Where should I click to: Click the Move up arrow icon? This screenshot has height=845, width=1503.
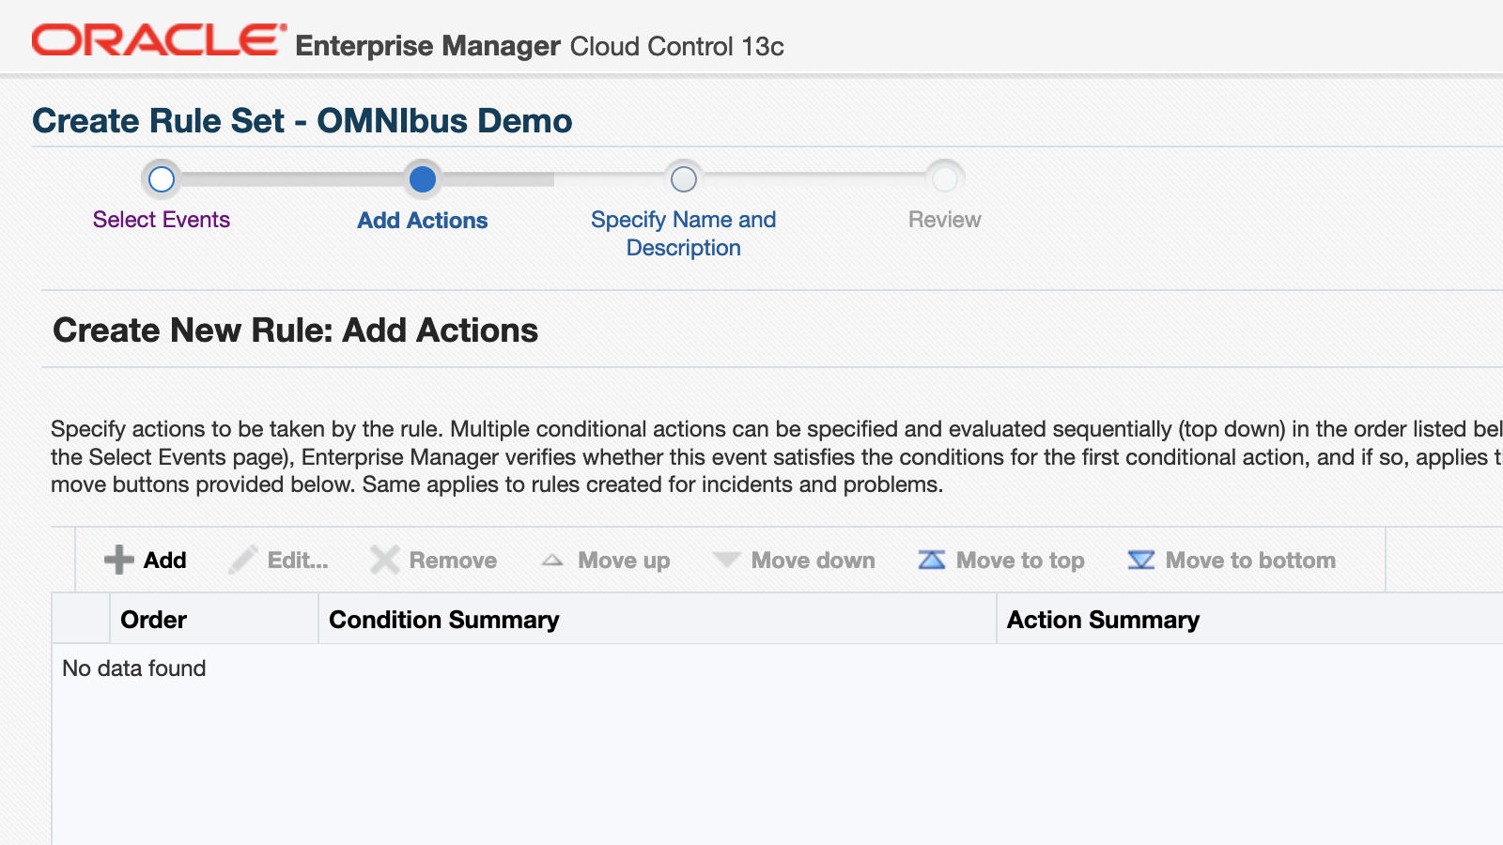click(x=552, y=561)
